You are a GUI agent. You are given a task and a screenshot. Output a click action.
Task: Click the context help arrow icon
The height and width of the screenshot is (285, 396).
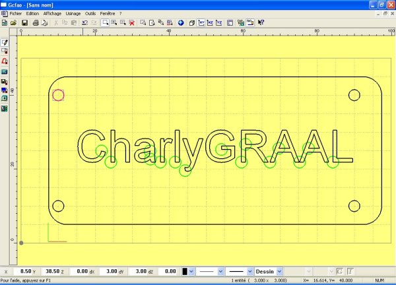[x=261, y=23]
